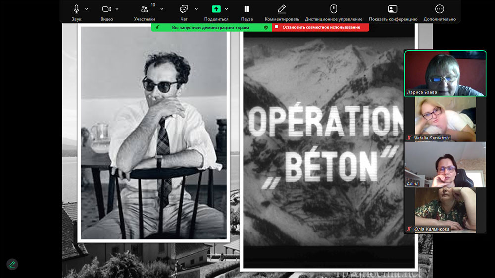
Task: Click the green Поделиться share icon
Action: [216, 9]
